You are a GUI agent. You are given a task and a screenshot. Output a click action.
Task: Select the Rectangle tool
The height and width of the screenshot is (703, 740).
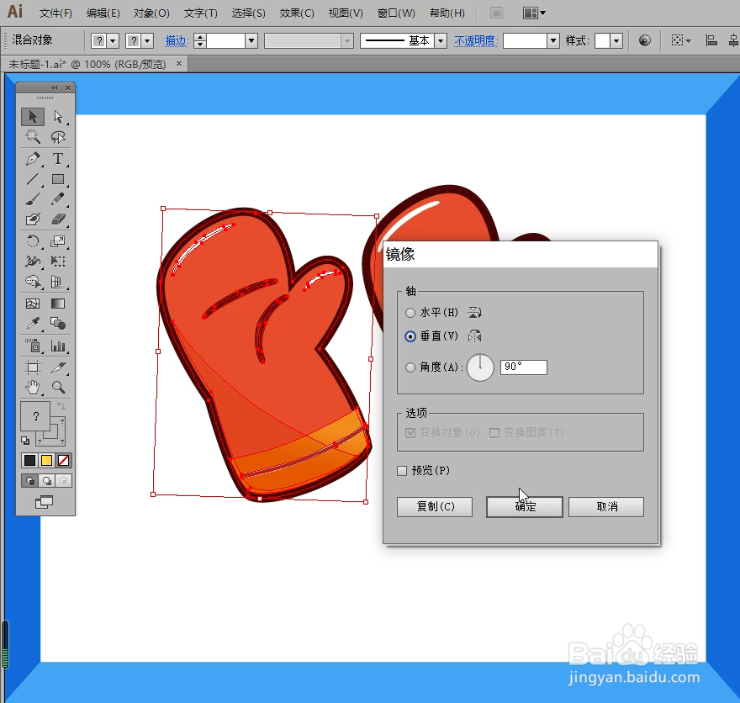pyautogui.click(x=58, y=179)
